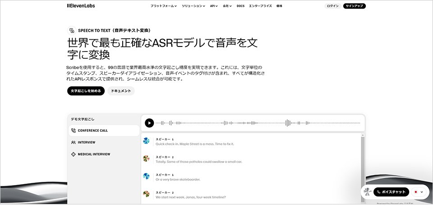433x218 pixels.
Task: Click the デモ文字起こし heading
Action: pyautogui.click(x=83, y=119)
